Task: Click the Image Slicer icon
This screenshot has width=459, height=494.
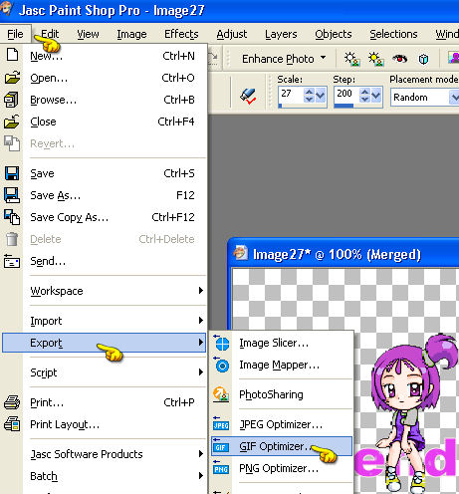Action: click(222, 343)
